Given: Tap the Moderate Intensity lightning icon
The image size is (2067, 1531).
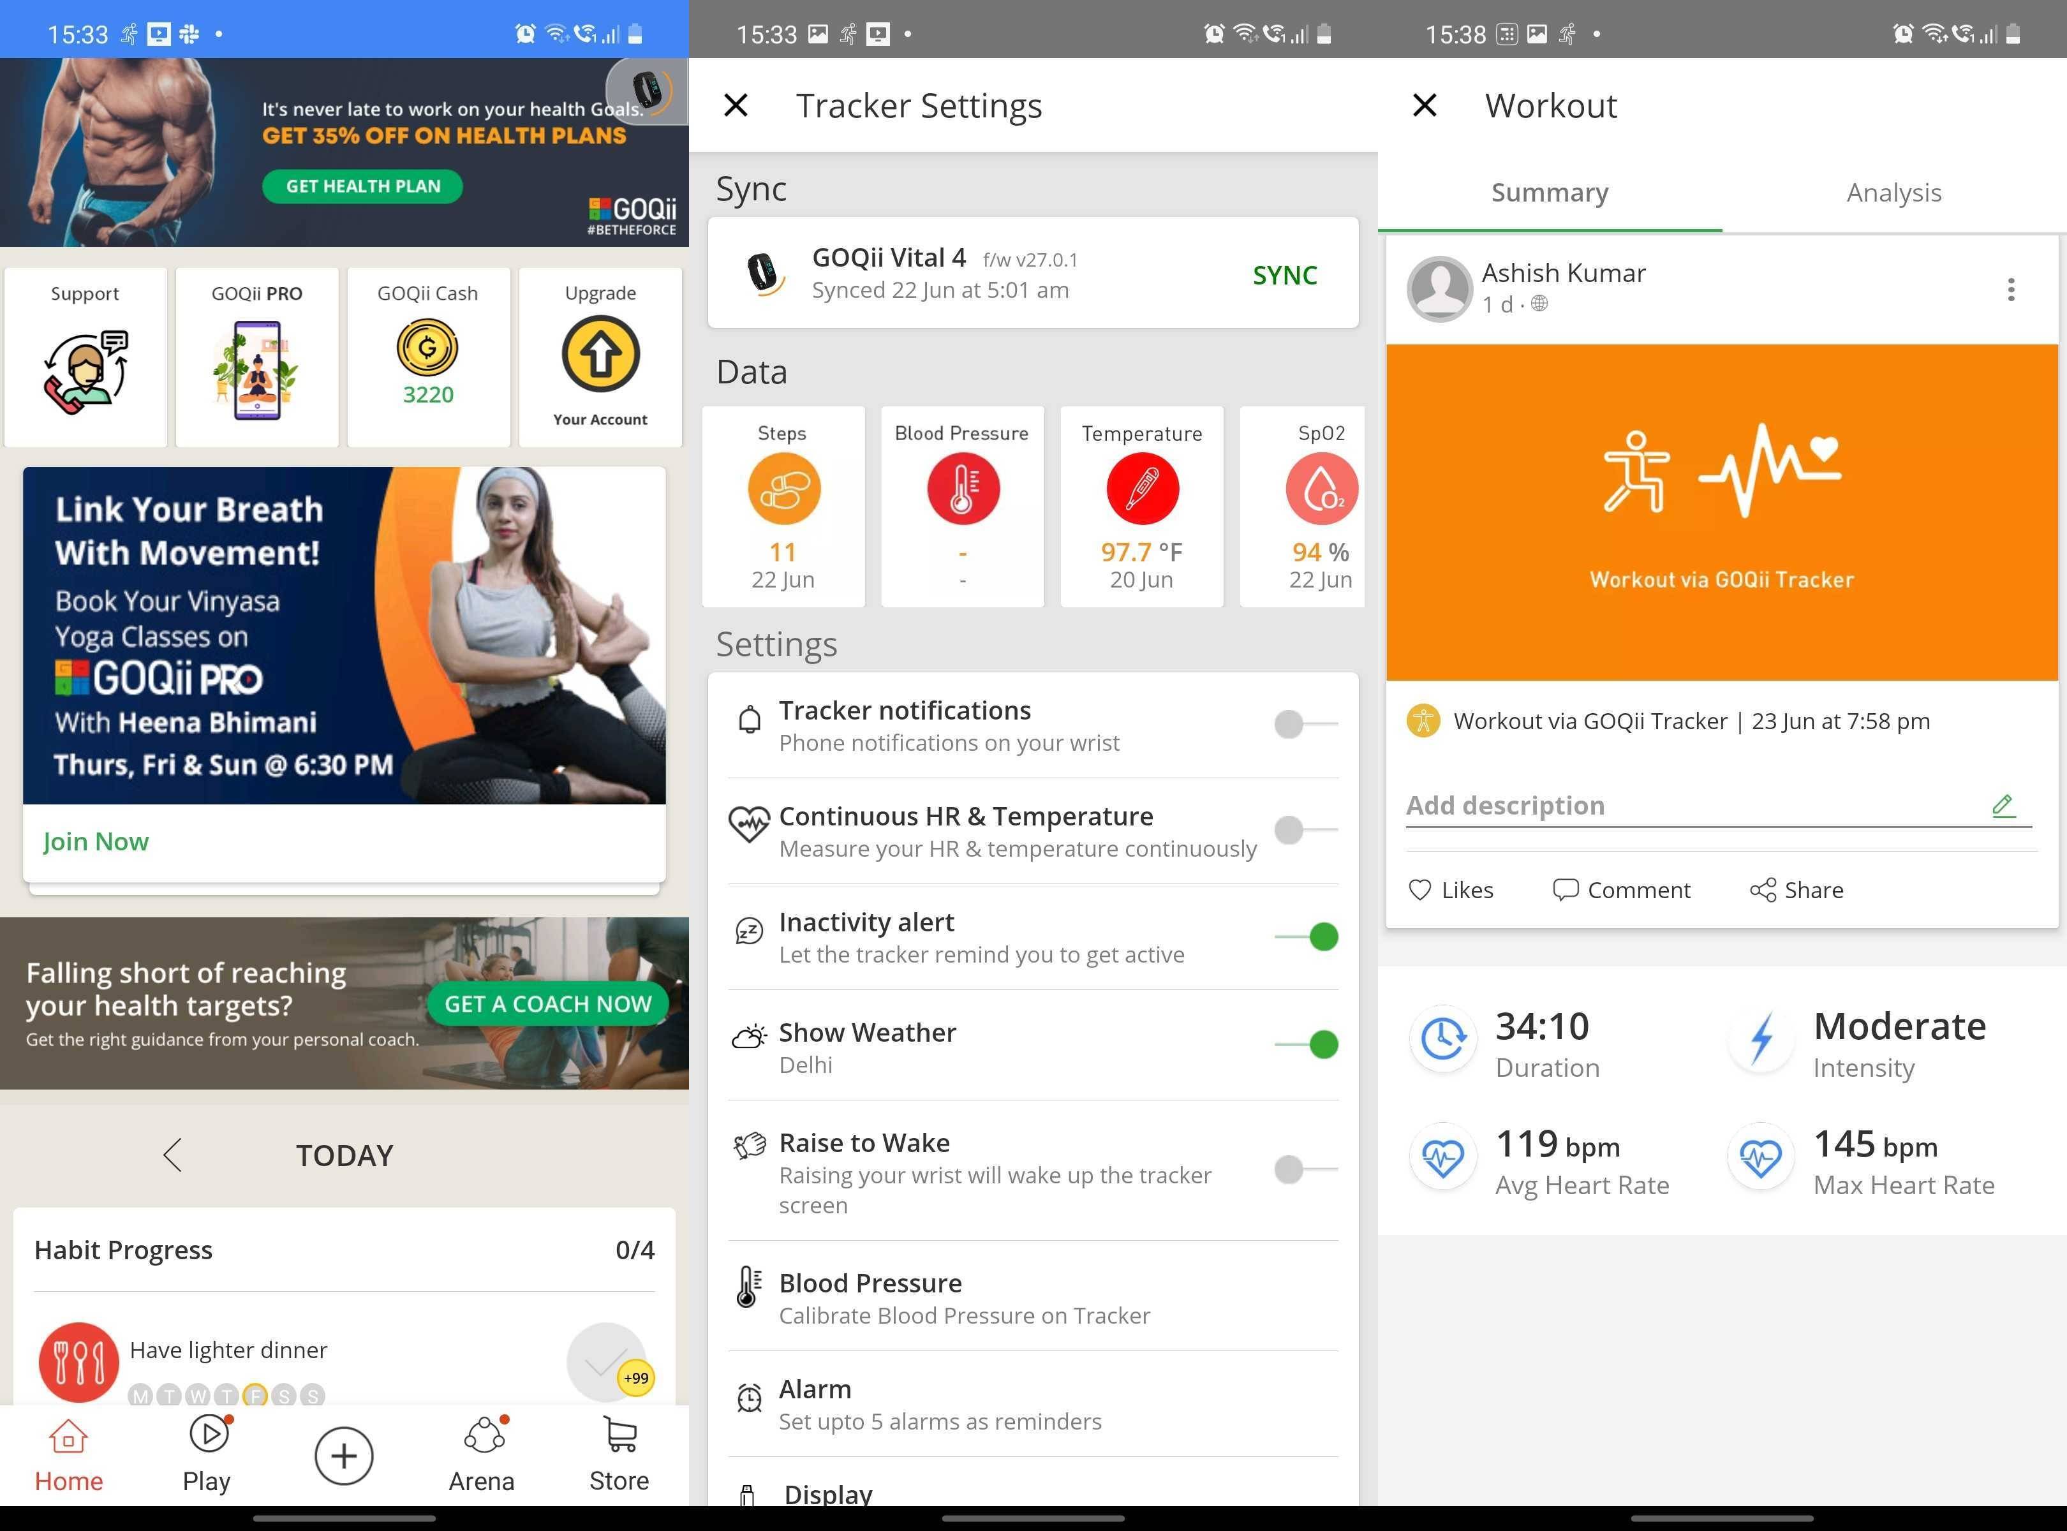Looking at the screenshot, I should 1761,1038.
